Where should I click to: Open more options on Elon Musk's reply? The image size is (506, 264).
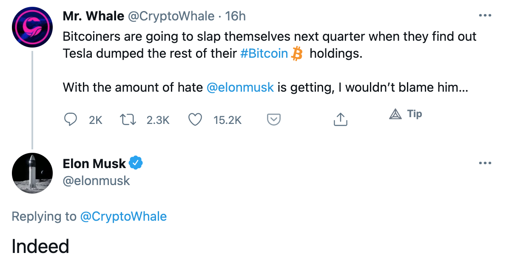(485, 163)
